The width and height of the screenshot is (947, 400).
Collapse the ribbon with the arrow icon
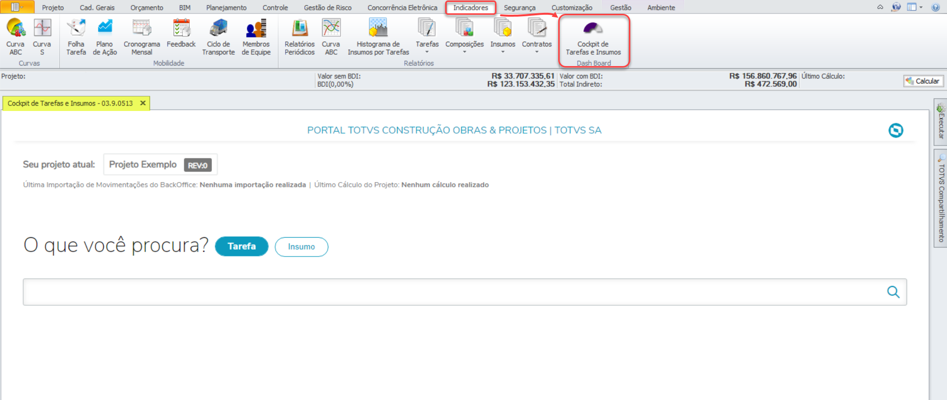point(880,7)
